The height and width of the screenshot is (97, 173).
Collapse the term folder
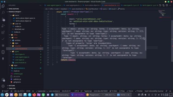[x=25, y=15]
